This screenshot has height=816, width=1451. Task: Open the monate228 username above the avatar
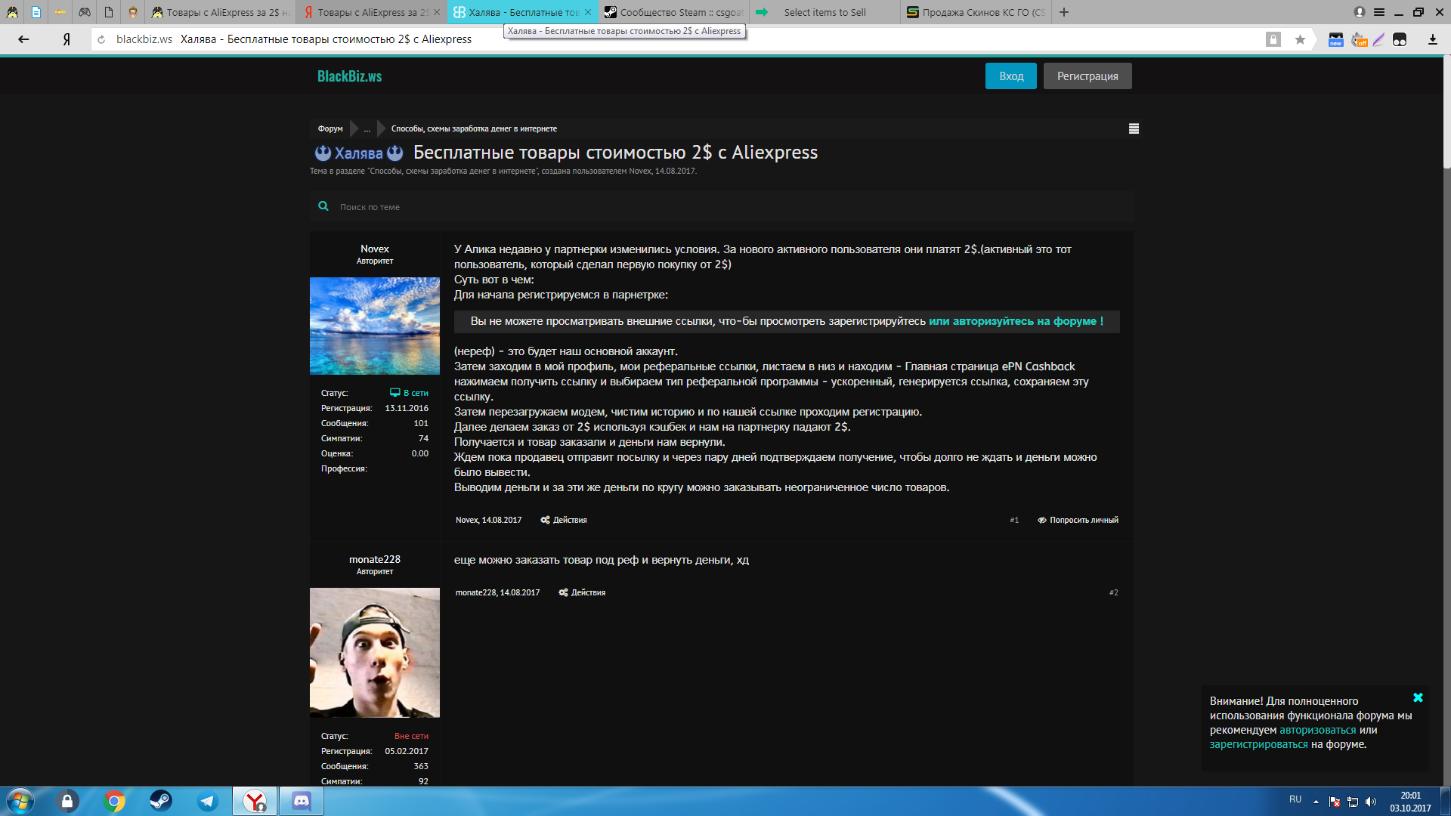tap(375, 559)
